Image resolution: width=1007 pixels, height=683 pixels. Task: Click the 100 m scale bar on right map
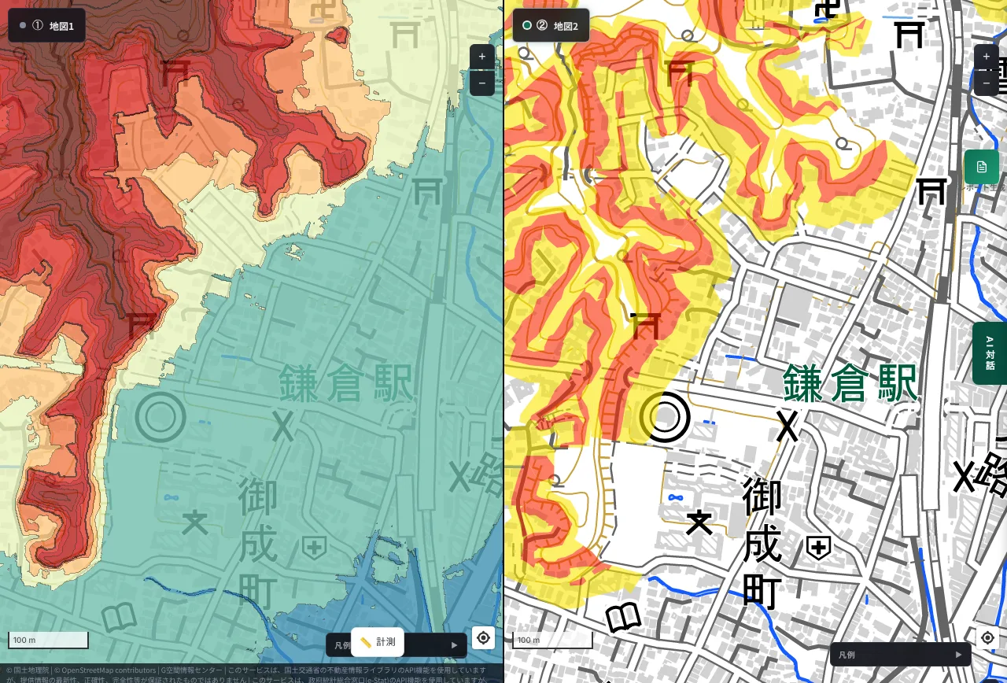click(x=552, y=641)
